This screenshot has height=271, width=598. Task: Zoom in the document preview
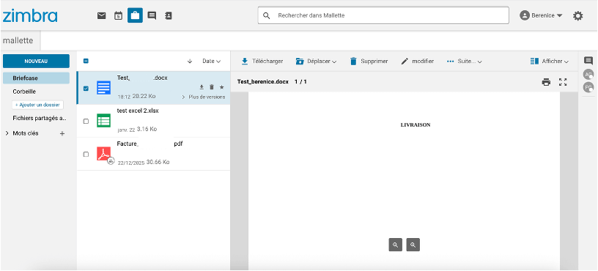point(413,245)
